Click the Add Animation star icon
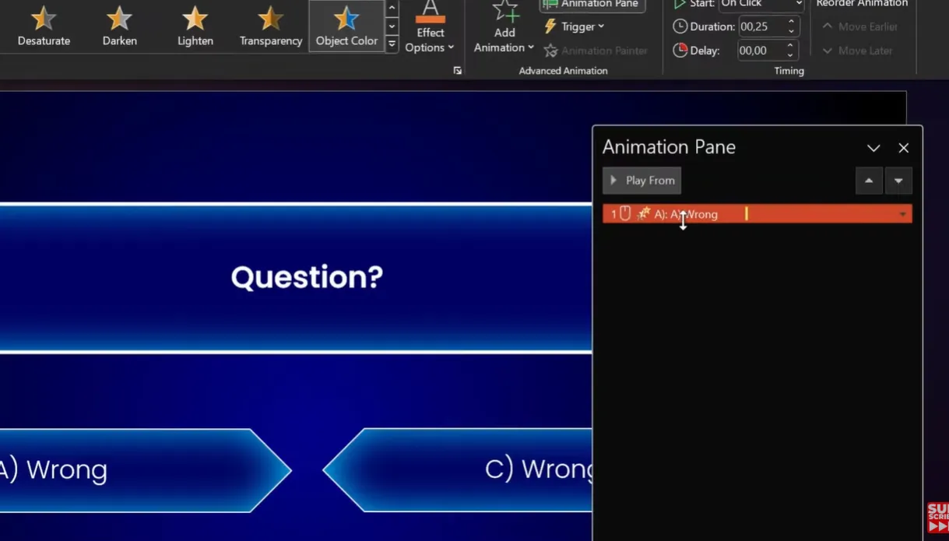The width and height of the screenshot is (949, 541). 504,13
